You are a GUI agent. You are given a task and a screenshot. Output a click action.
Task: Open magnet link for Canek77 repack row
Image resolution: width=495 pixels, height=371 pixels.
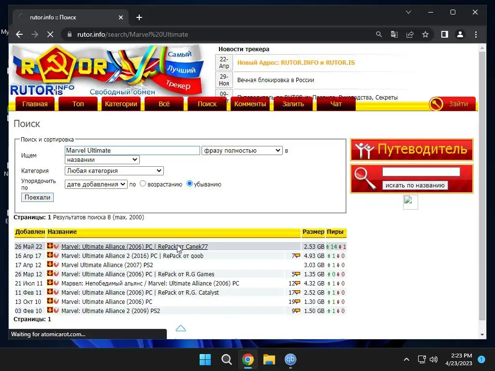coord(56,246)
